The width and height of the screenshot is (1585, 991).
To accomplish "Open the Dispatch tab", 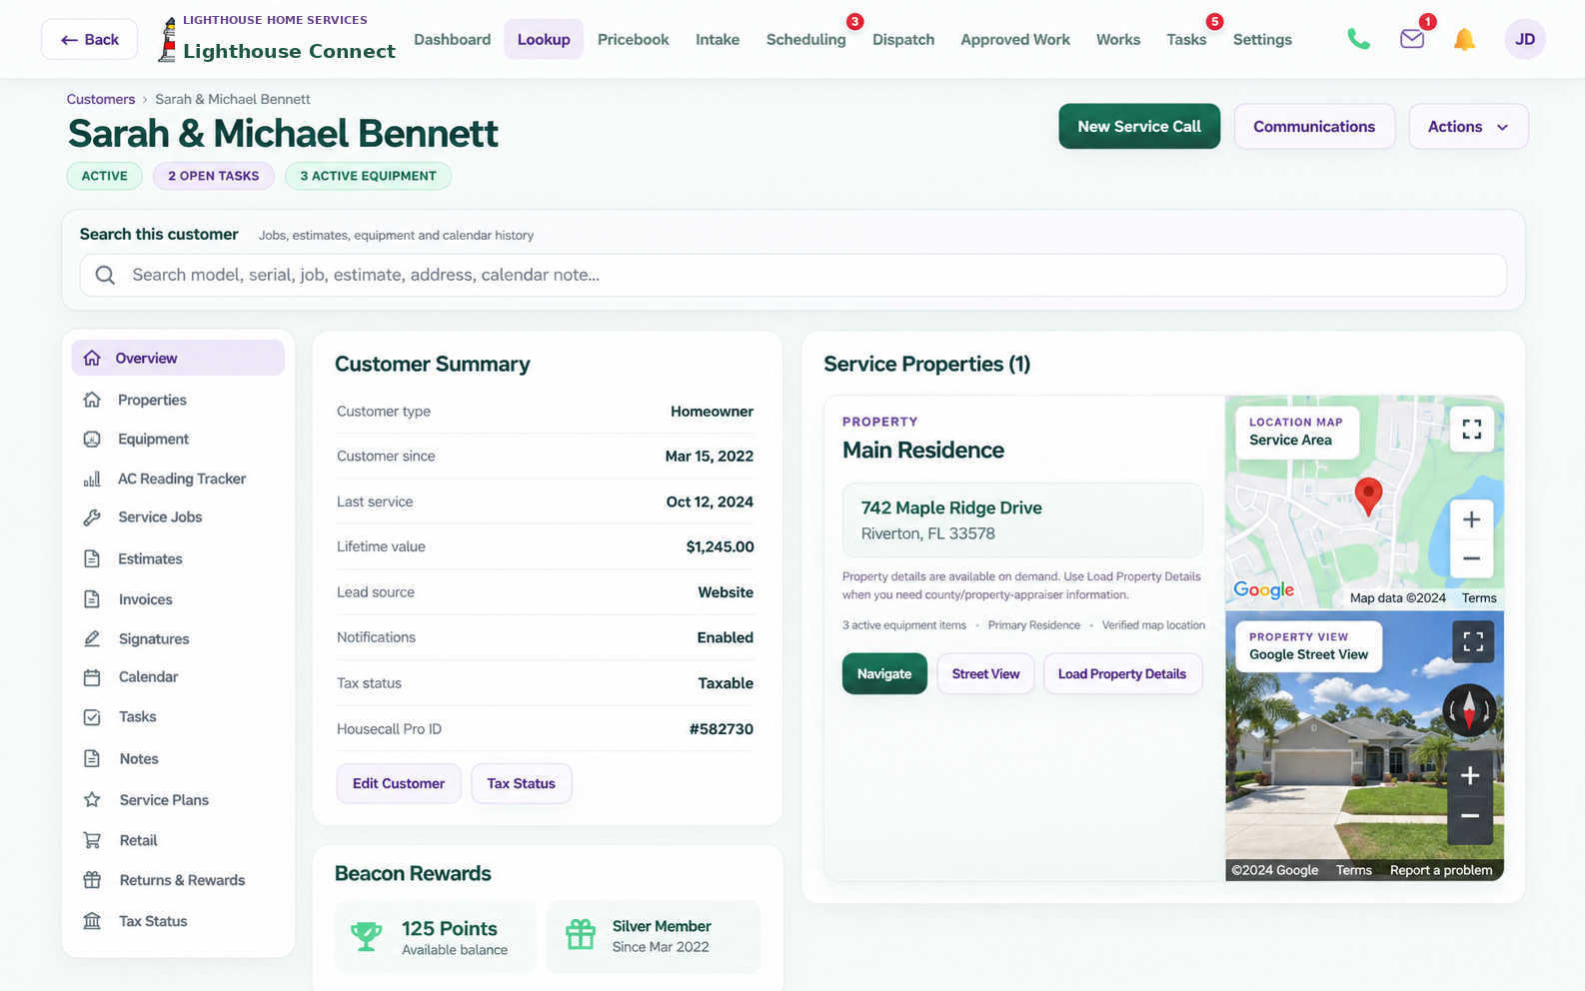I will 903,39.
